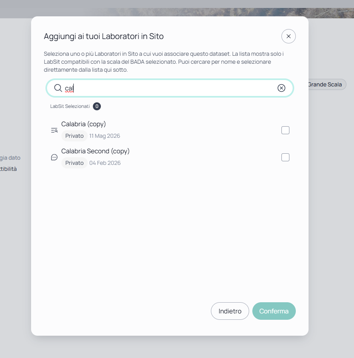Image resolution: width=354 pixels, height=358 pixels.
Task: Select the Calabria (copy) entry title
Action: (x=83, y=124)
